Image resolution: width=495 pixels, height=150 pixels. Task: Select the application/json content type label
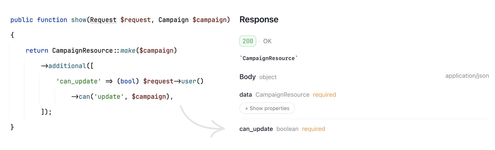tap(467, 76)
